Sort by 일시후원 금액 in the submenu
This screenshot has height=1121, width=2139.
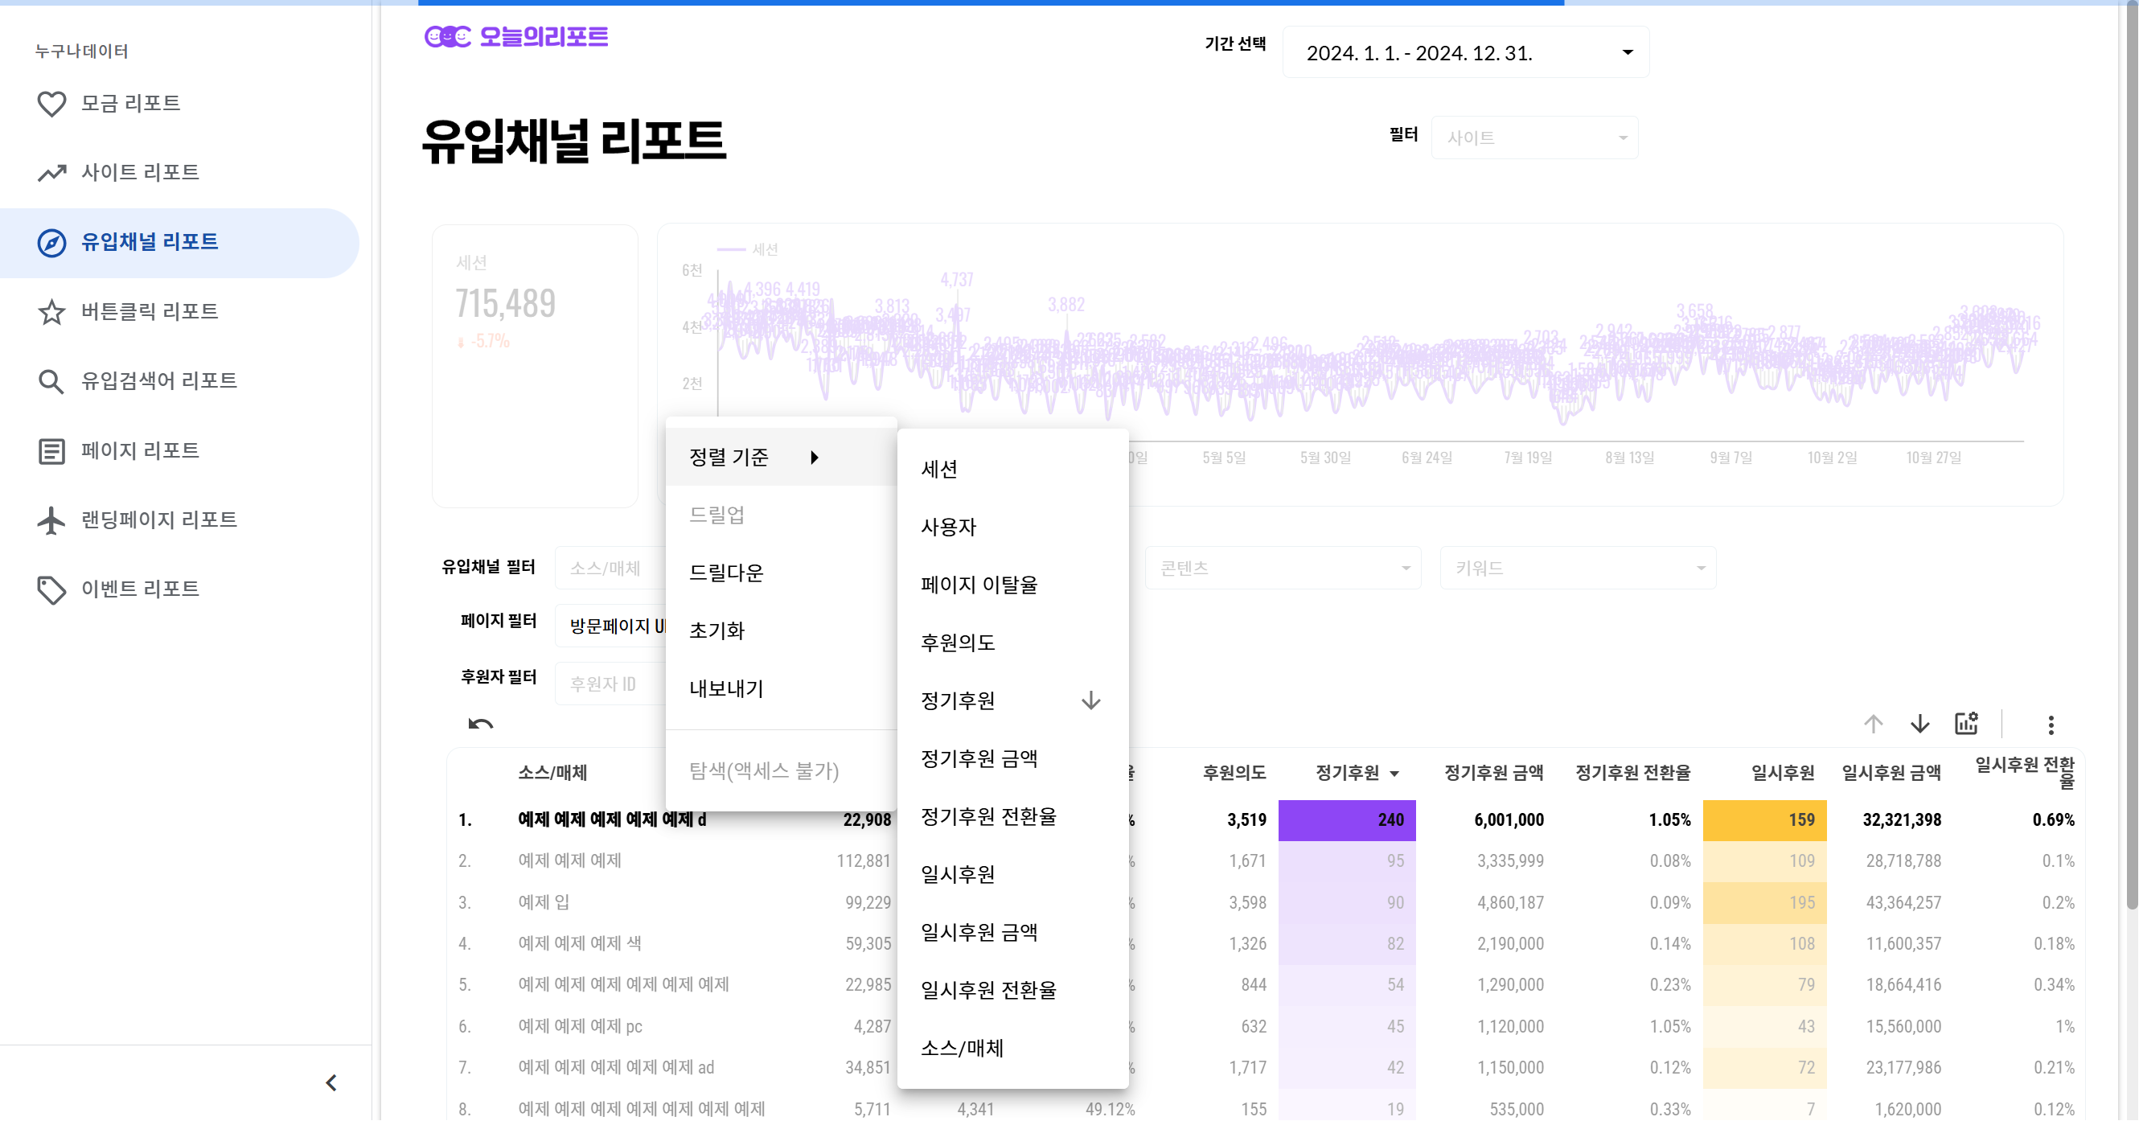coord(1013,933)
